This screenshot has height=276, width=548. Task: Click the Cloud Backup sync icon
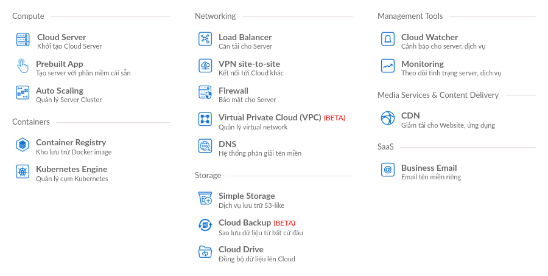point(205,225)
